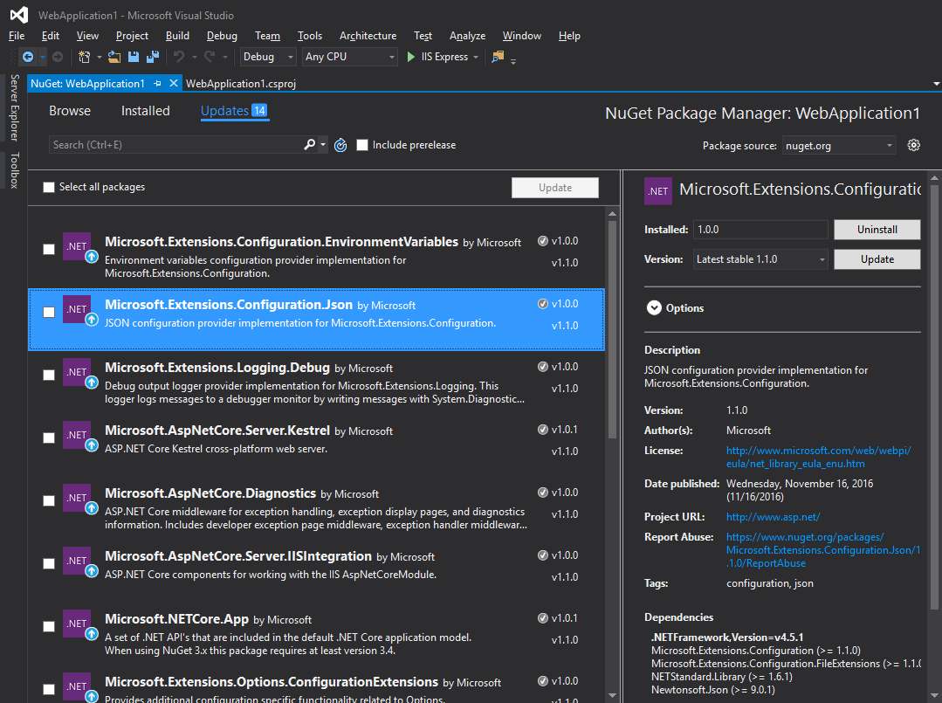The image size is (942, 703).
Task: Check the Select all packages checkbox
Action: (x=49, y=187)
